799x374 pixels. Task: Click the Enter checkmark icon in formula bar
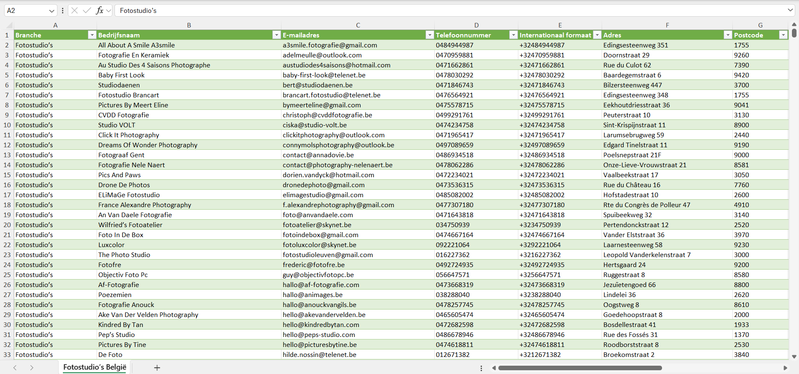pos(87,10)
